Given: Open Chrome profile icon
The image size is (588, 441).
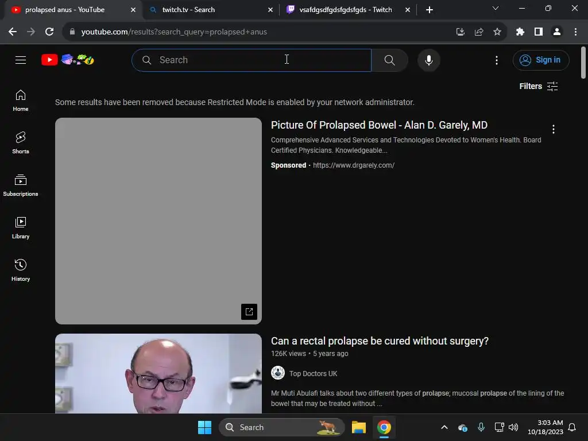Looking at the screenshot, I should (557, 32).
